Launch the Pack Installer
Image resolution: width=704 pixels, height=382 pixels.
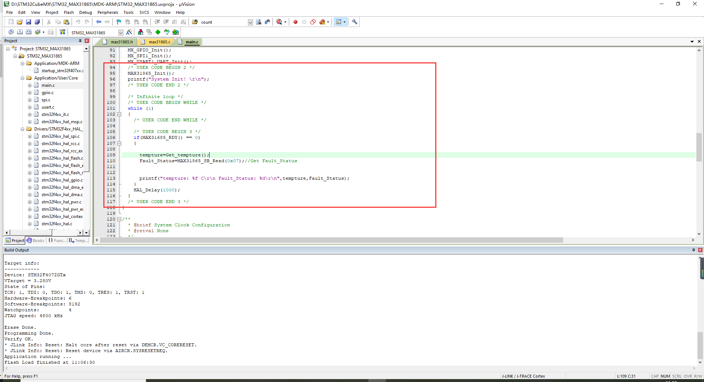(176, 32)
